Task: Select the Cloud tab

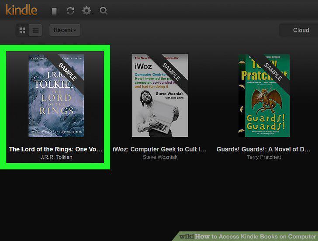Action: point(301,30)
